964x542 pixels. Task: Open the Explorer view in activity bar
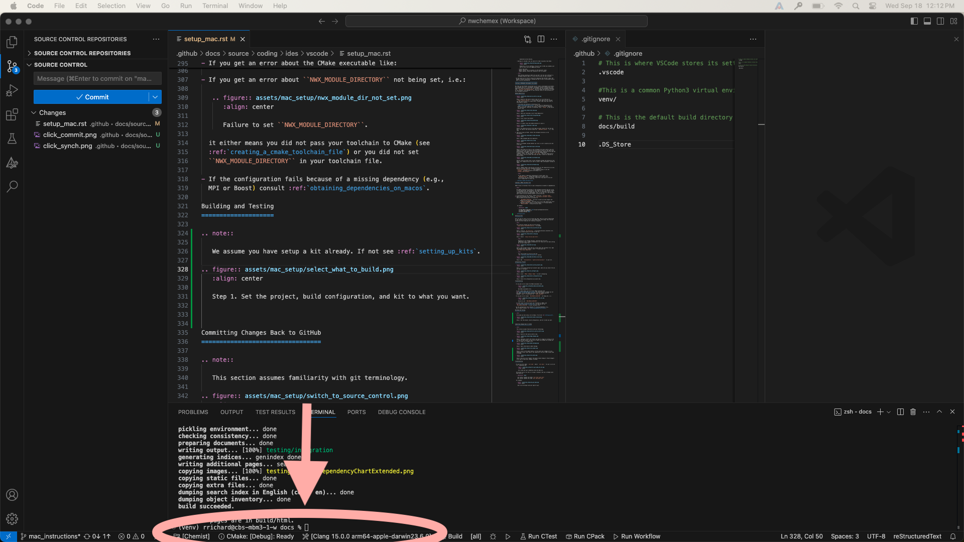point(12,42)
